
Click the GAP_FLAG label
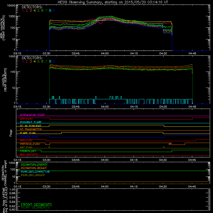click(26, 118)
